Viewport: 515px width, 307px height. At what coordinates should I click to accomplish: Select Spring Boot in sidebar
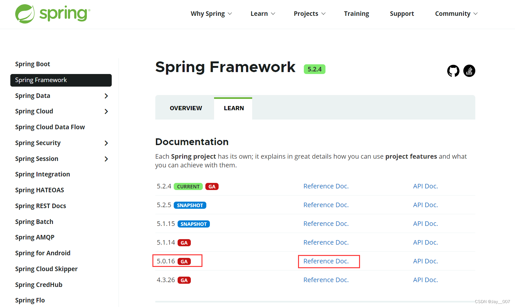tap(33, 64)
